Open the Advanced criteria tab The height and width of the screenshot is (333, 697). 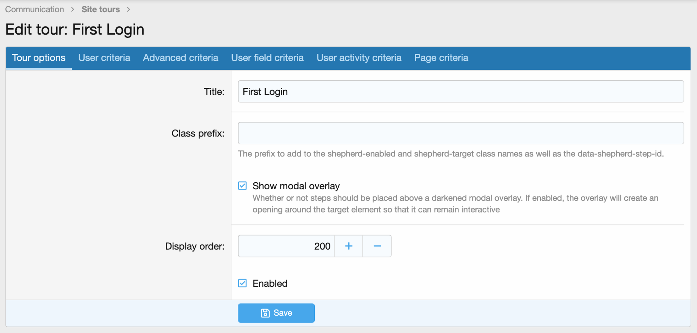coord(180,58)
